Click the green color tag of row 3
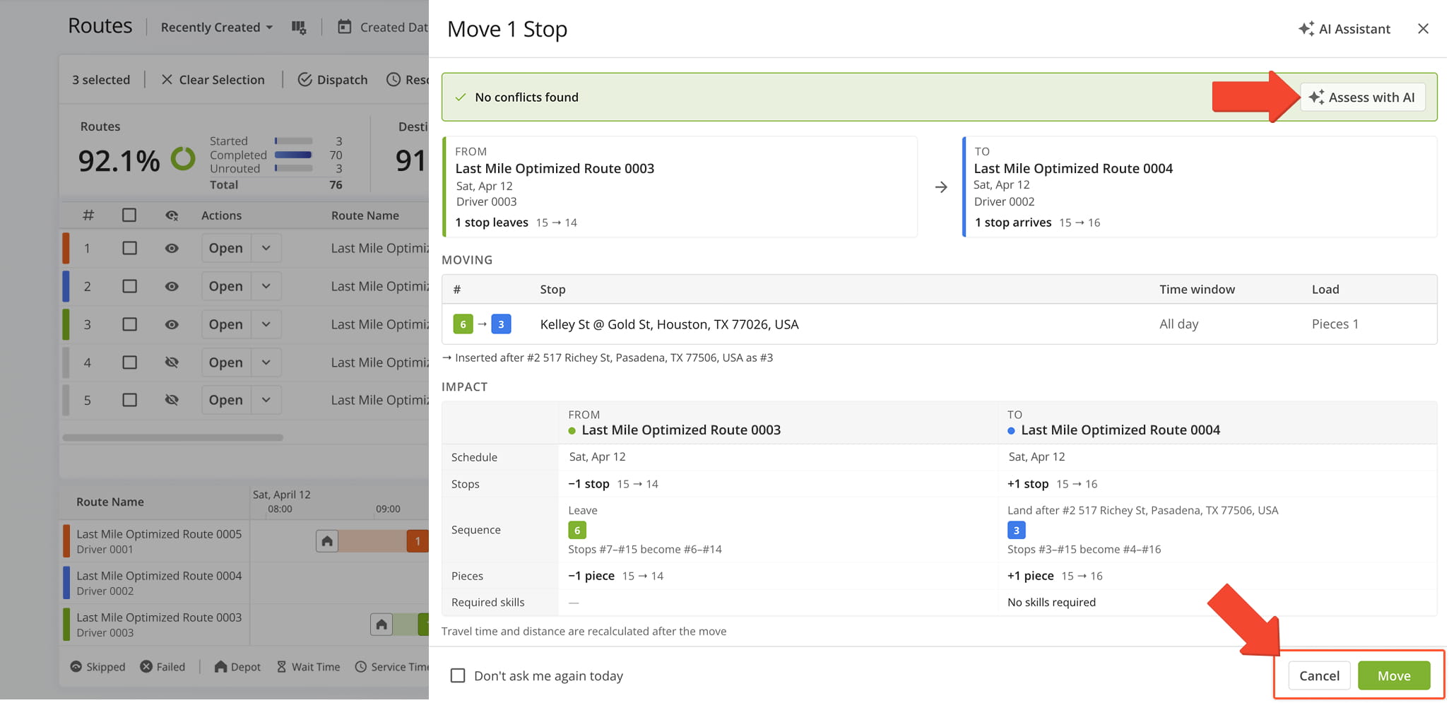The image size is (1449, 703). point(66,324)
